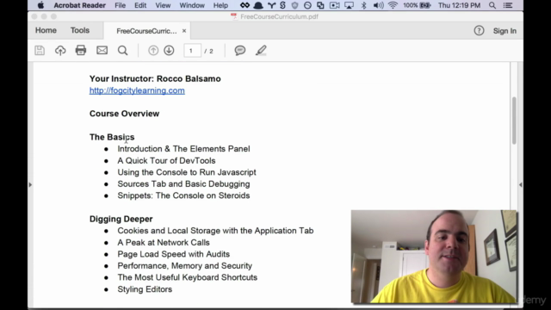Click the Bluetooth icon in menu bar
The width and height of the screenshot is (551, 310).
363,5
